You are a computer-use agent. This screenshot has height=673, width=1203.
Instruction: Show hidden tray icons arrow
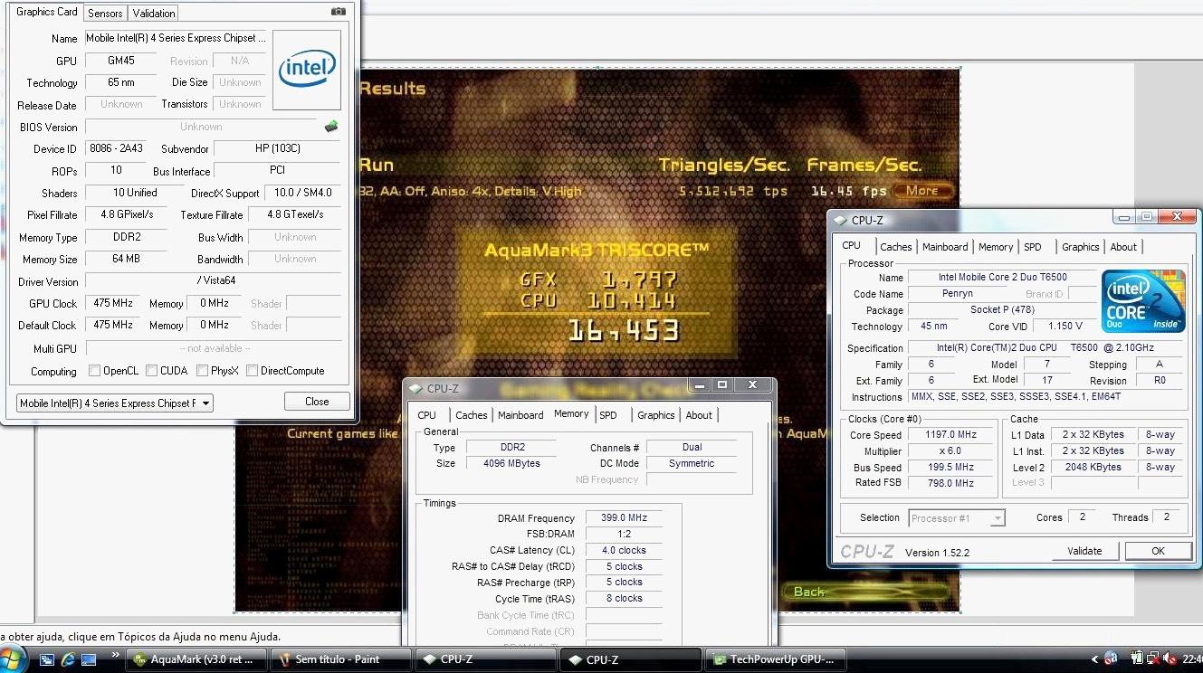click(1094, 659)
